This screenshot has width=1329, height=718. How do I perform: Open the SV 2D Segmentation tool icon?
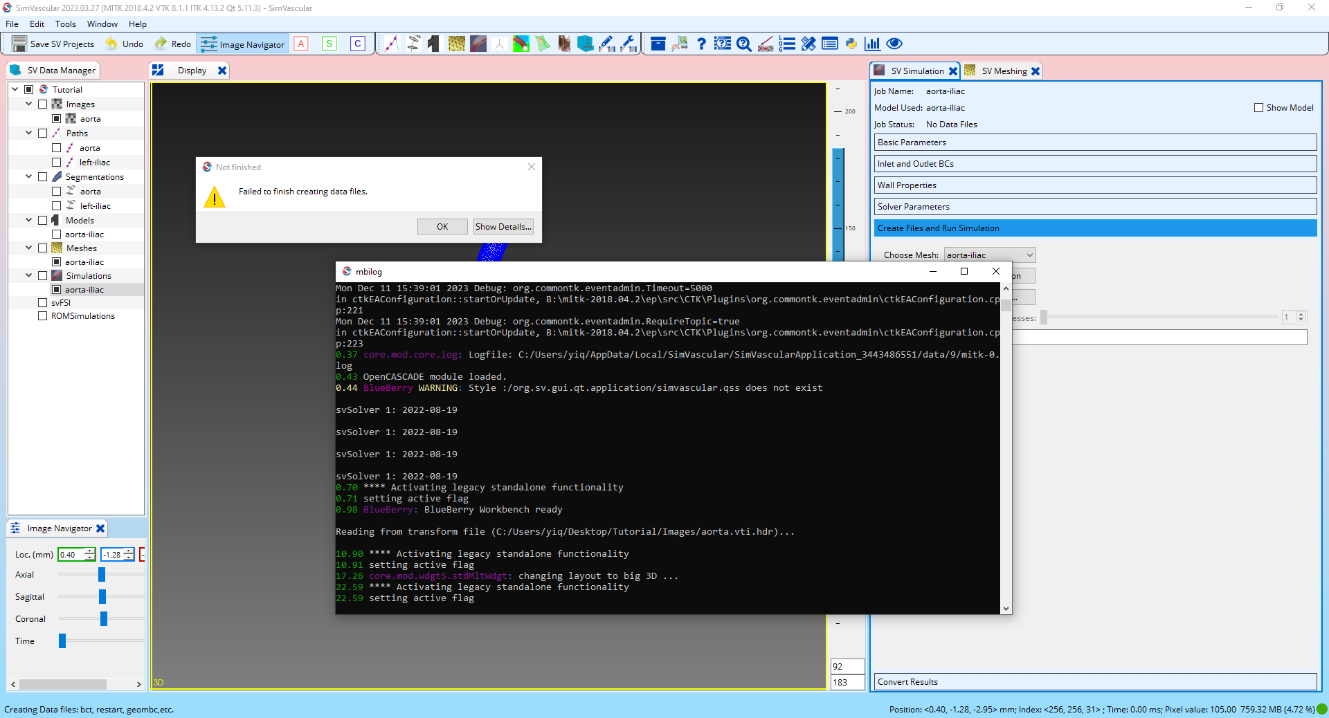coord(413,44)
